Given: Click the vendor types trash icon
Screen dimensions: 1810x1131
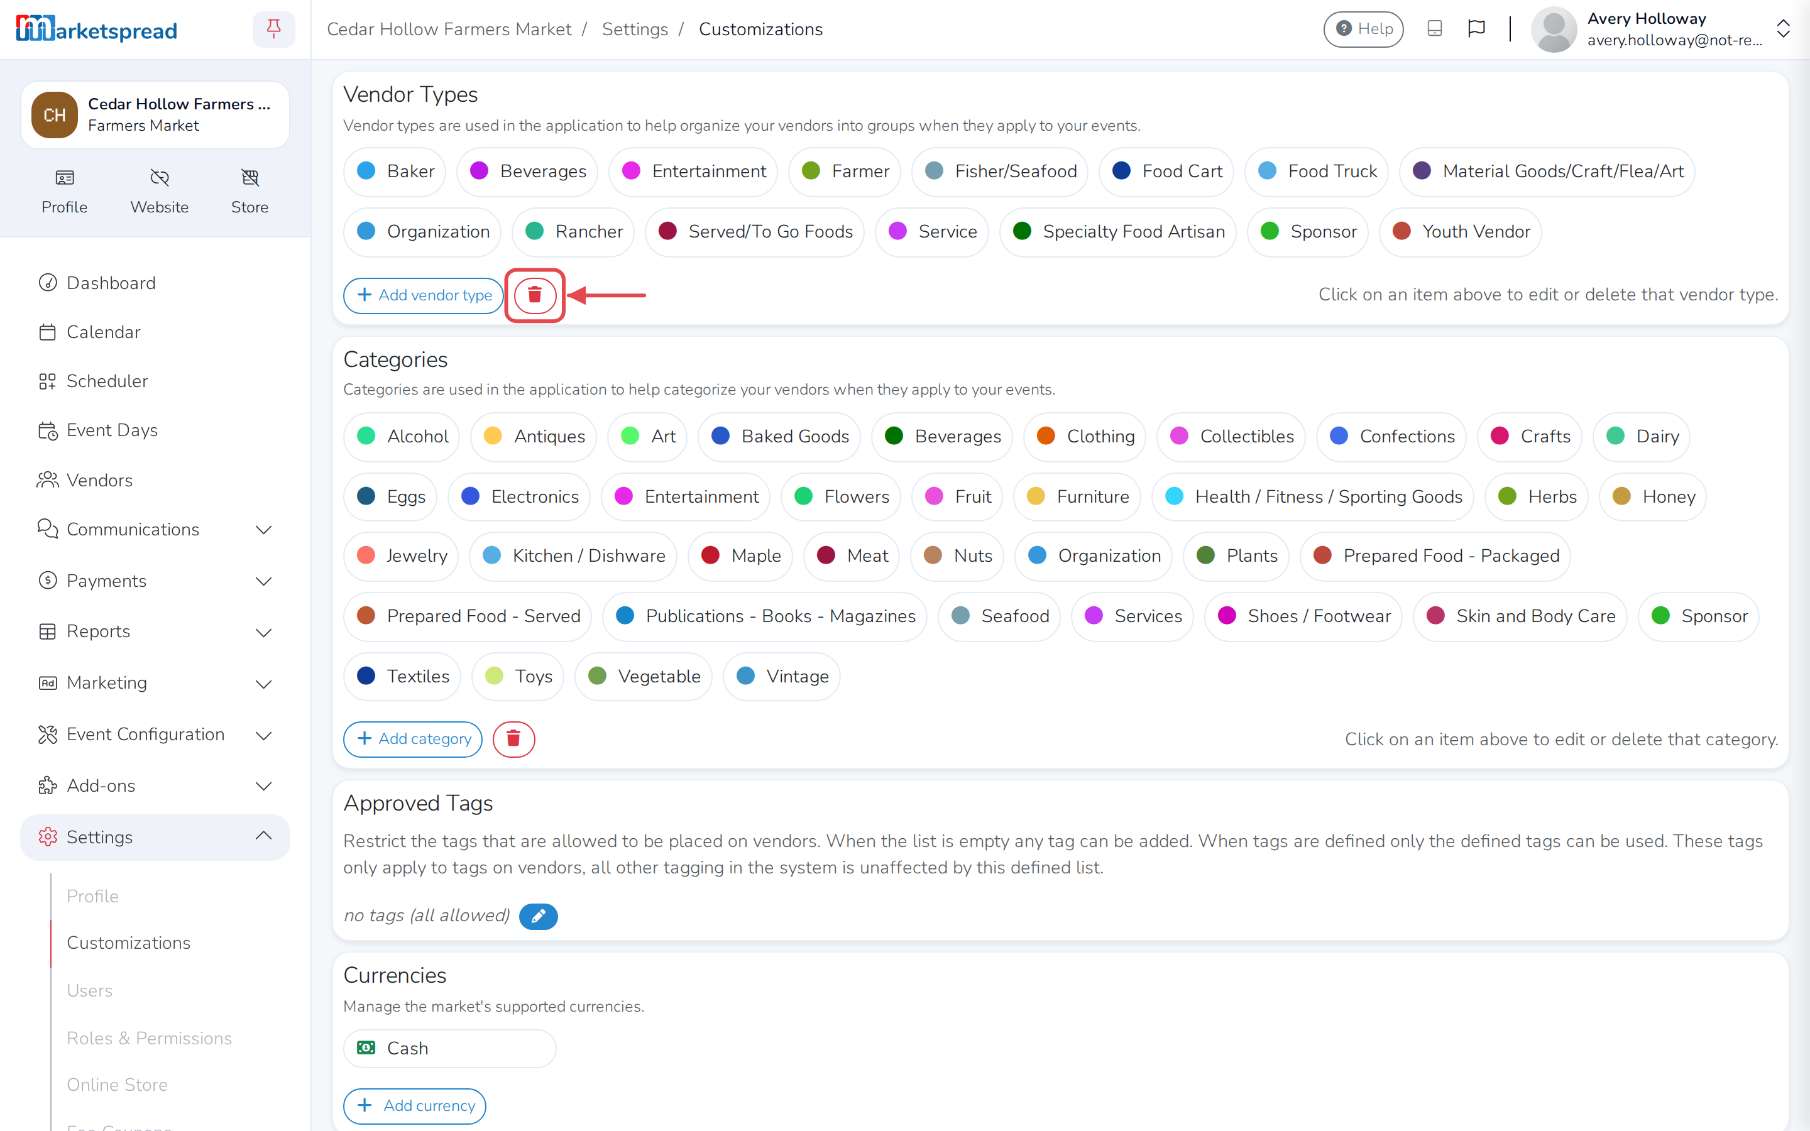Looking at the screenshot, I should click(x=535, y=295).
